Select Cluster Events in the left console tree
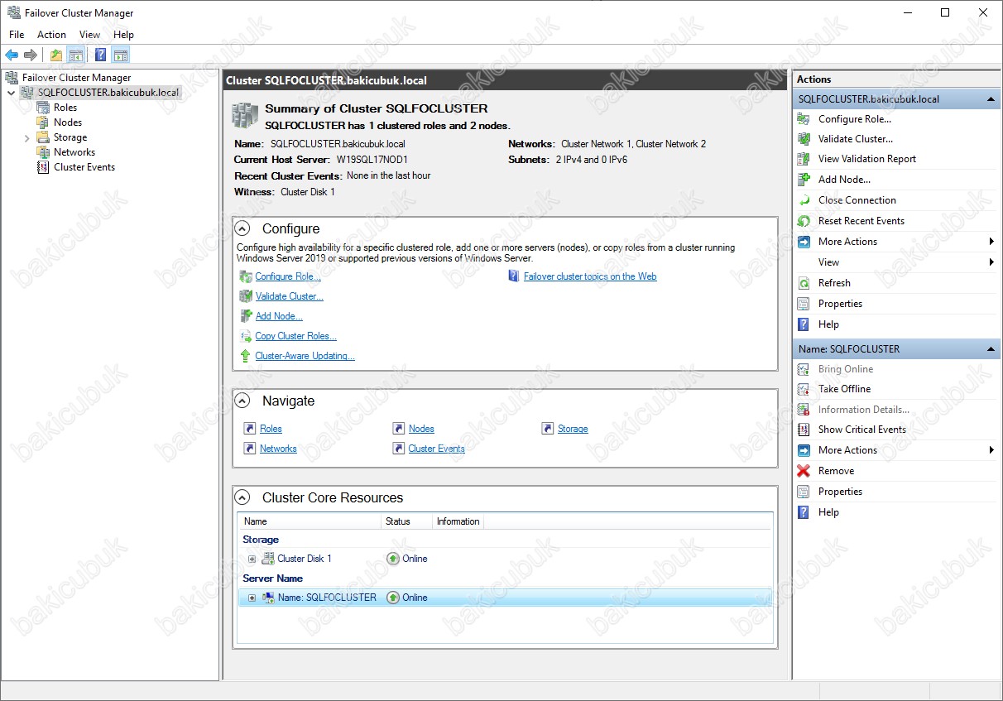 tap(84, 167)
